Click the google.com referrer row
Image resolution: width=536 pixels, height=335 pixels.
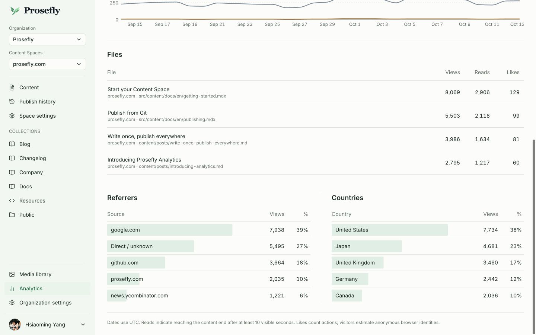[x=209, y=230]
